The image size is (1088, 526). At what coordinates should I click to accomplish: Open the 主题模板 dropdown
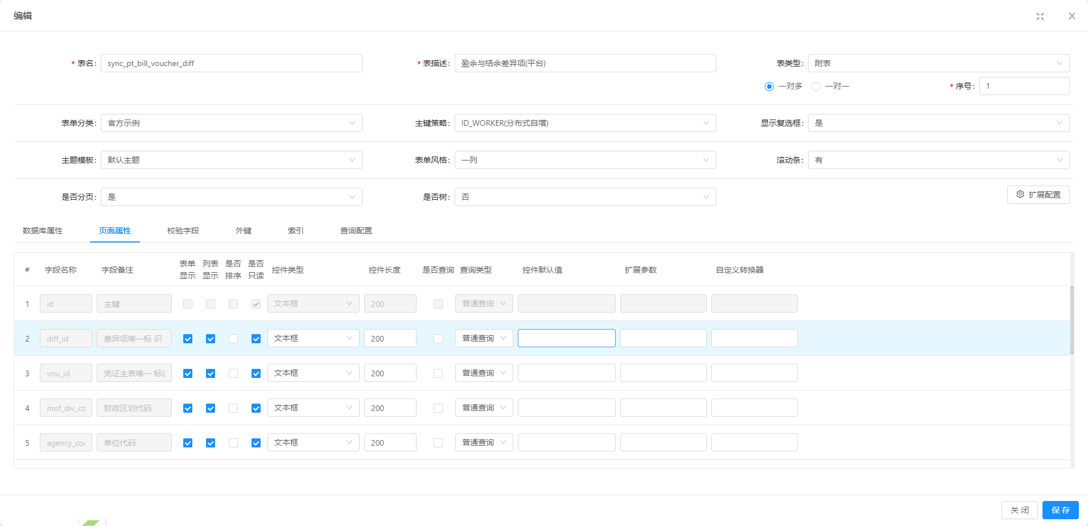pyautogui.click(x=232, y=160)
